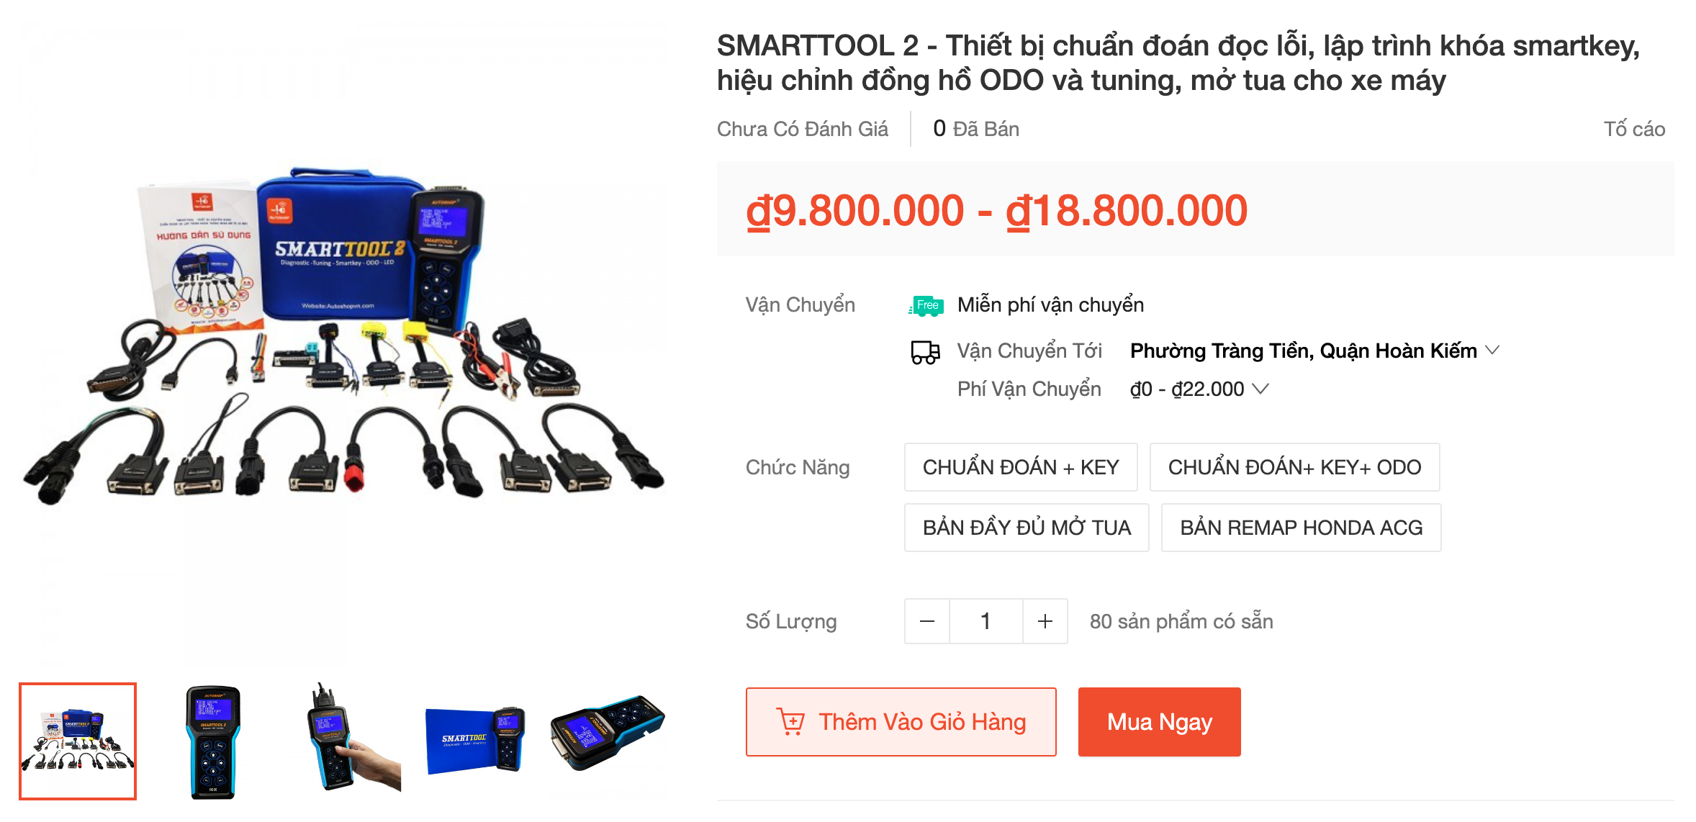Click the delivery truck outline icon
The height and width of the screenshot is (822, 1696).
tap(926, 352)
